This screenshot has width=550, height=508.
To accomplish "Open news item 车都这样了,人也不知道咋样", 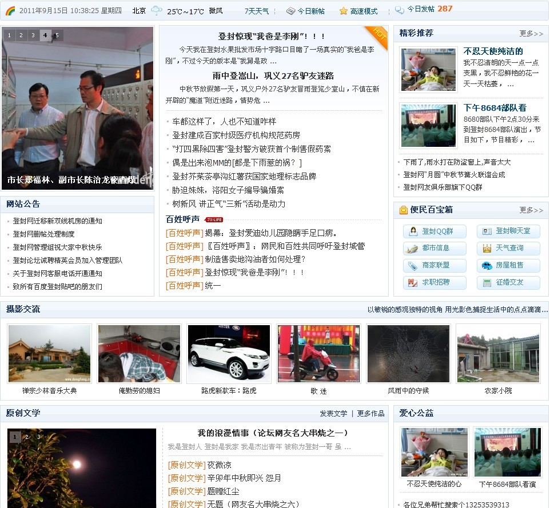I will (224, 122).
